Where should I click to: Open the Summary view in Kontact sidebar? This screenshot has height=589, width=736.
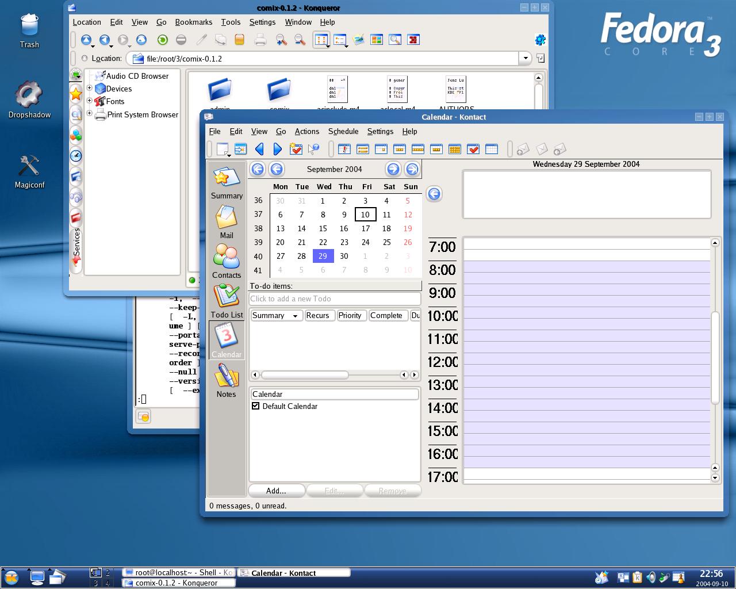click(227, 182)
